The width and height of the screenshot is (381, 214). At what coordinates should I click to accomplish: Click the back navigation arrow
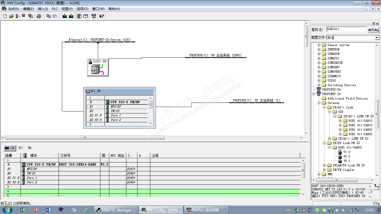(x=7, y=148)
